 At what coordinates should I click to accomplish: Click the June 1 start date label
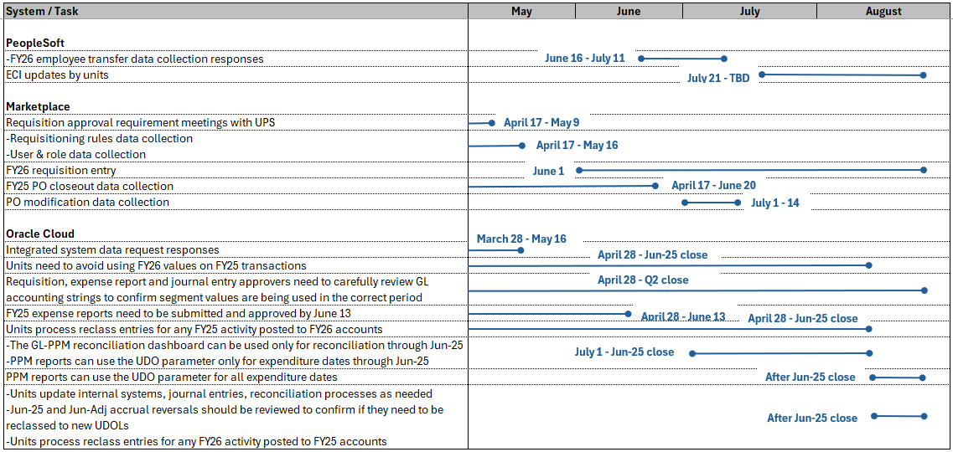548,171
